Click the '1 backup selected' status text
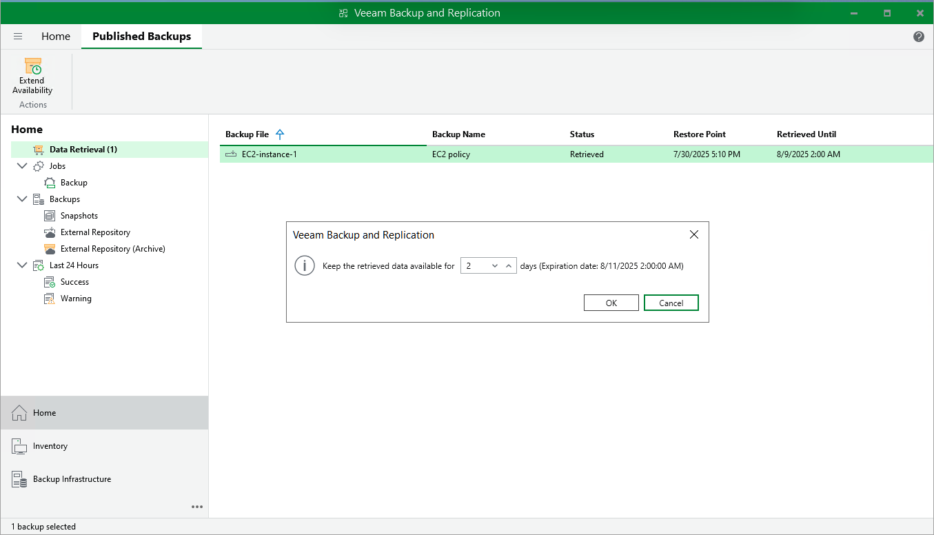Screen dimensions: 934x535 click(43, 527)
